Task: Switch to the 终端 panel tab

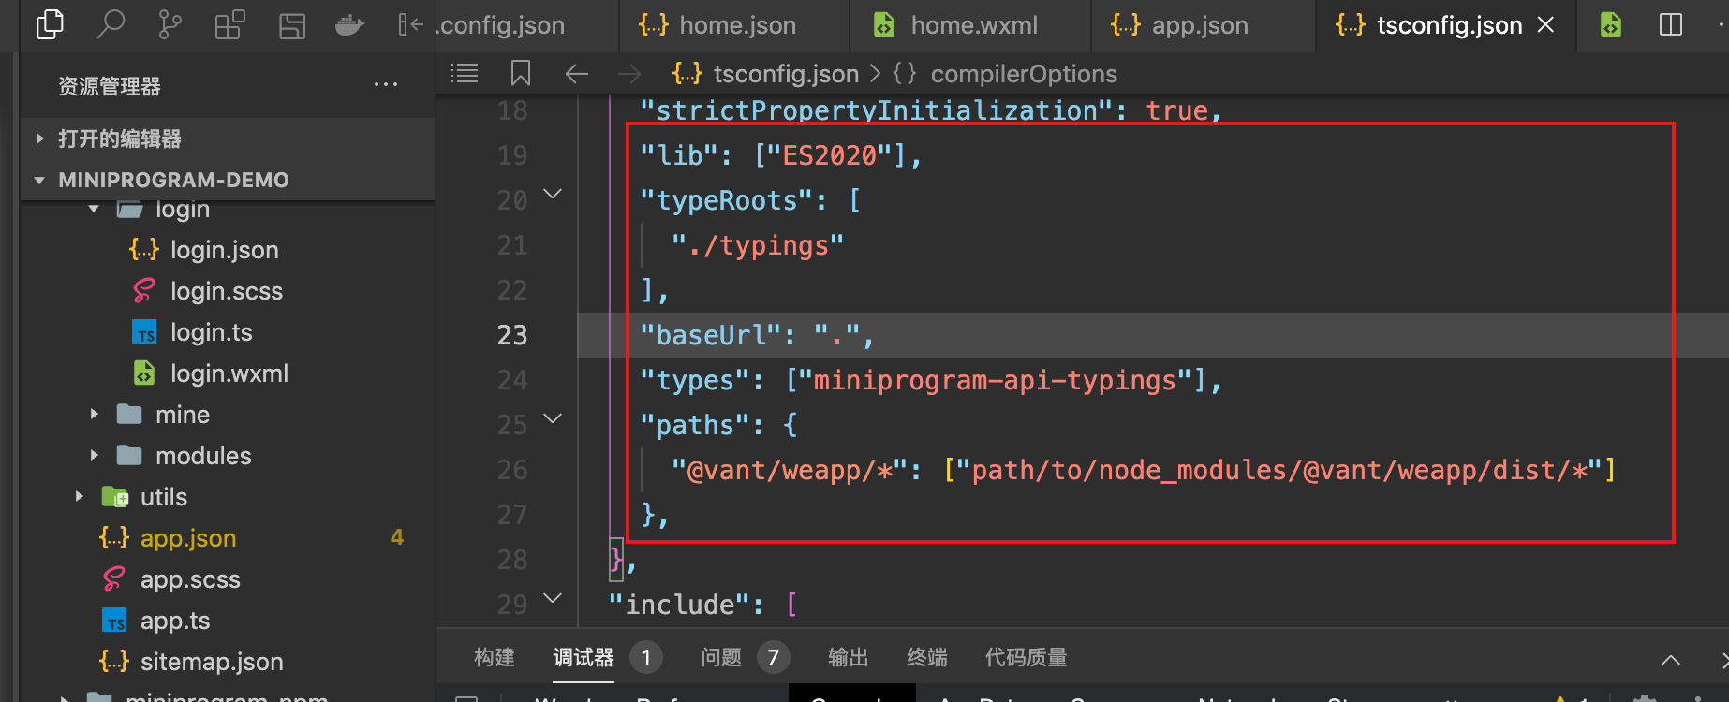Action: point(927,658)
